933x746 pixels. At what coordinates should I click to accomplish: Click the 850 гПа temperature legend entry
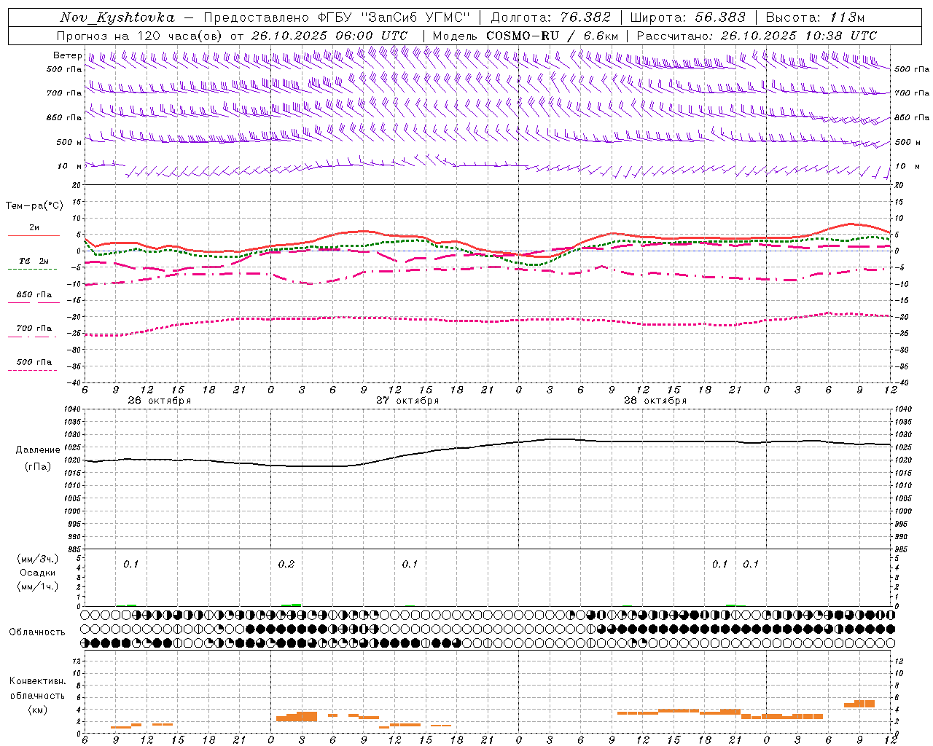(34, 295)
